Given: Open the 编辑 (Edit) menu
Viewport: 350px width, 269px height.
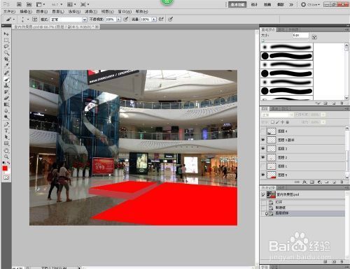Looking at the screenshot, I should [26, 11].
